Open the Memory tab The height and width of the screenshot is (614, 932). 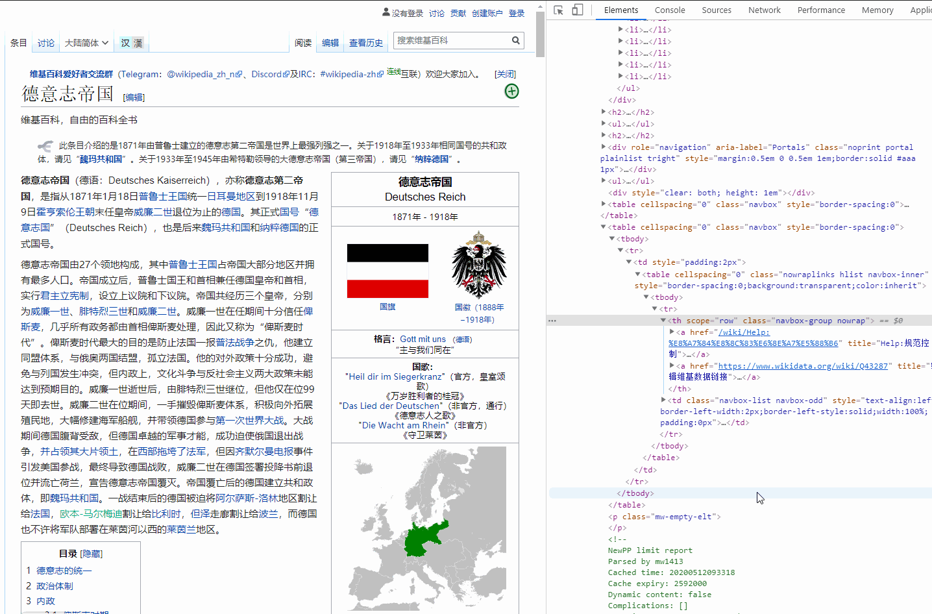pos(877,10)
